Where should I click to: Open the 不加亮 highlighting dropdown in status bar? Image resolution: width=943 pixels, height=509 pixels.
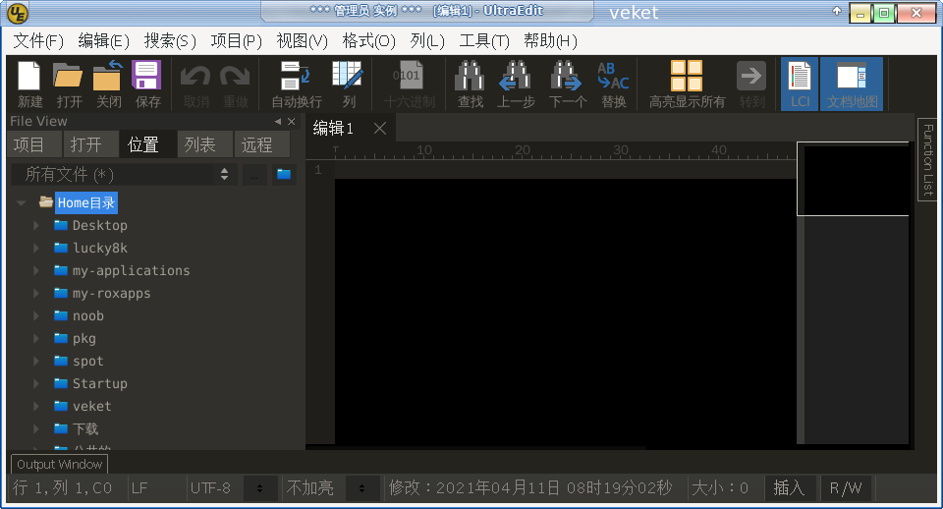coord(361,488)
